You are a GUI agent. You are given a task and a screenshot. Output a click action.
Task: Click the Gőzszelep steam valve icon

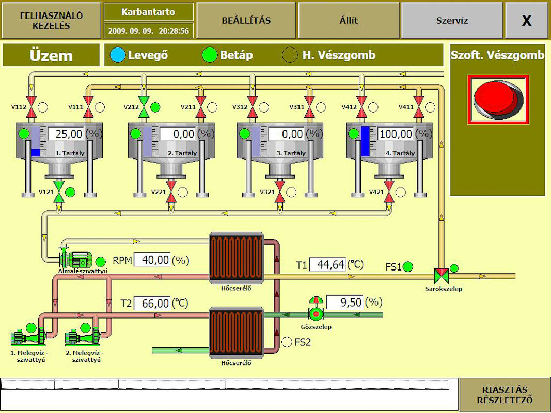pos(315,311)
